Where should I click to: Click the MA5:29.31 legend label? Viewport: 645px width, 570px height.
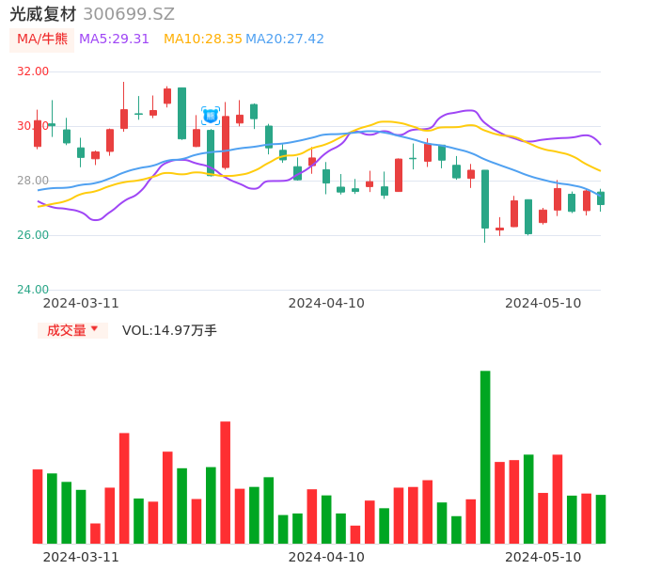click(x=114, y=40)
